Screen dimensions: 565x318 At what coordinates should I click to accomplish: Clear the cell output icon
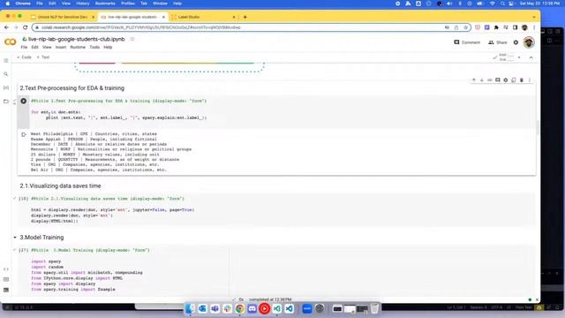(24, 134)
